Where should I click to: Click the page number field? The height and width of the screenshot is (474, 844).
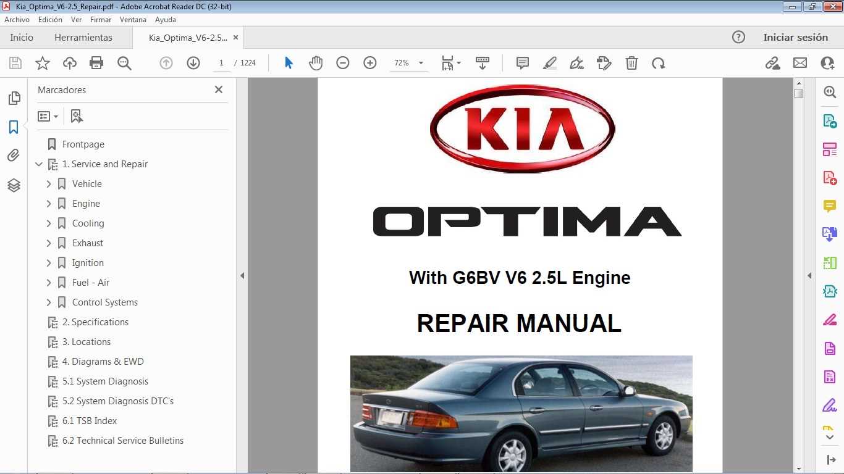(x=221, y=63)
